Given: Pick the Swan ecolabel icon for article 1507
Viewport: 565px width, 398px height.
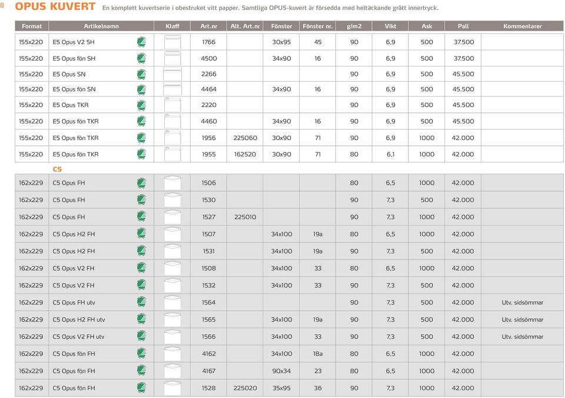Looking at the screenshot, I should point(141,234).
